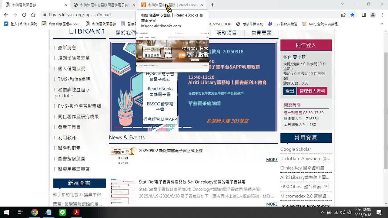Click the first red banner slide indicator

tap(118, 127)
